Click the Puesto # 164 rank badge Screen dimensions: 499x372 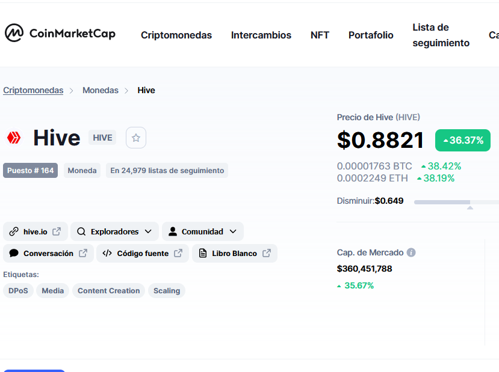click(x=31, y=170)
